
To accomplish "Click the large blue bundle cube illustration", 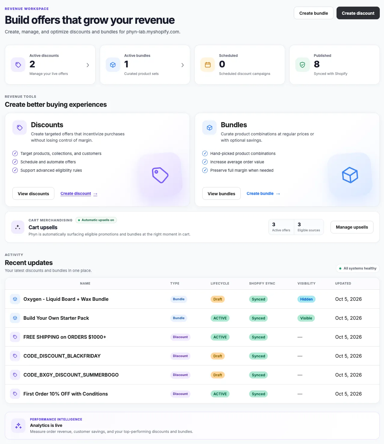I will click(x=350, y=175).
